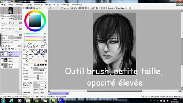Open the brush texture dropdown
This screenshot has height=103, width=183.
click(x=31, y=79)
